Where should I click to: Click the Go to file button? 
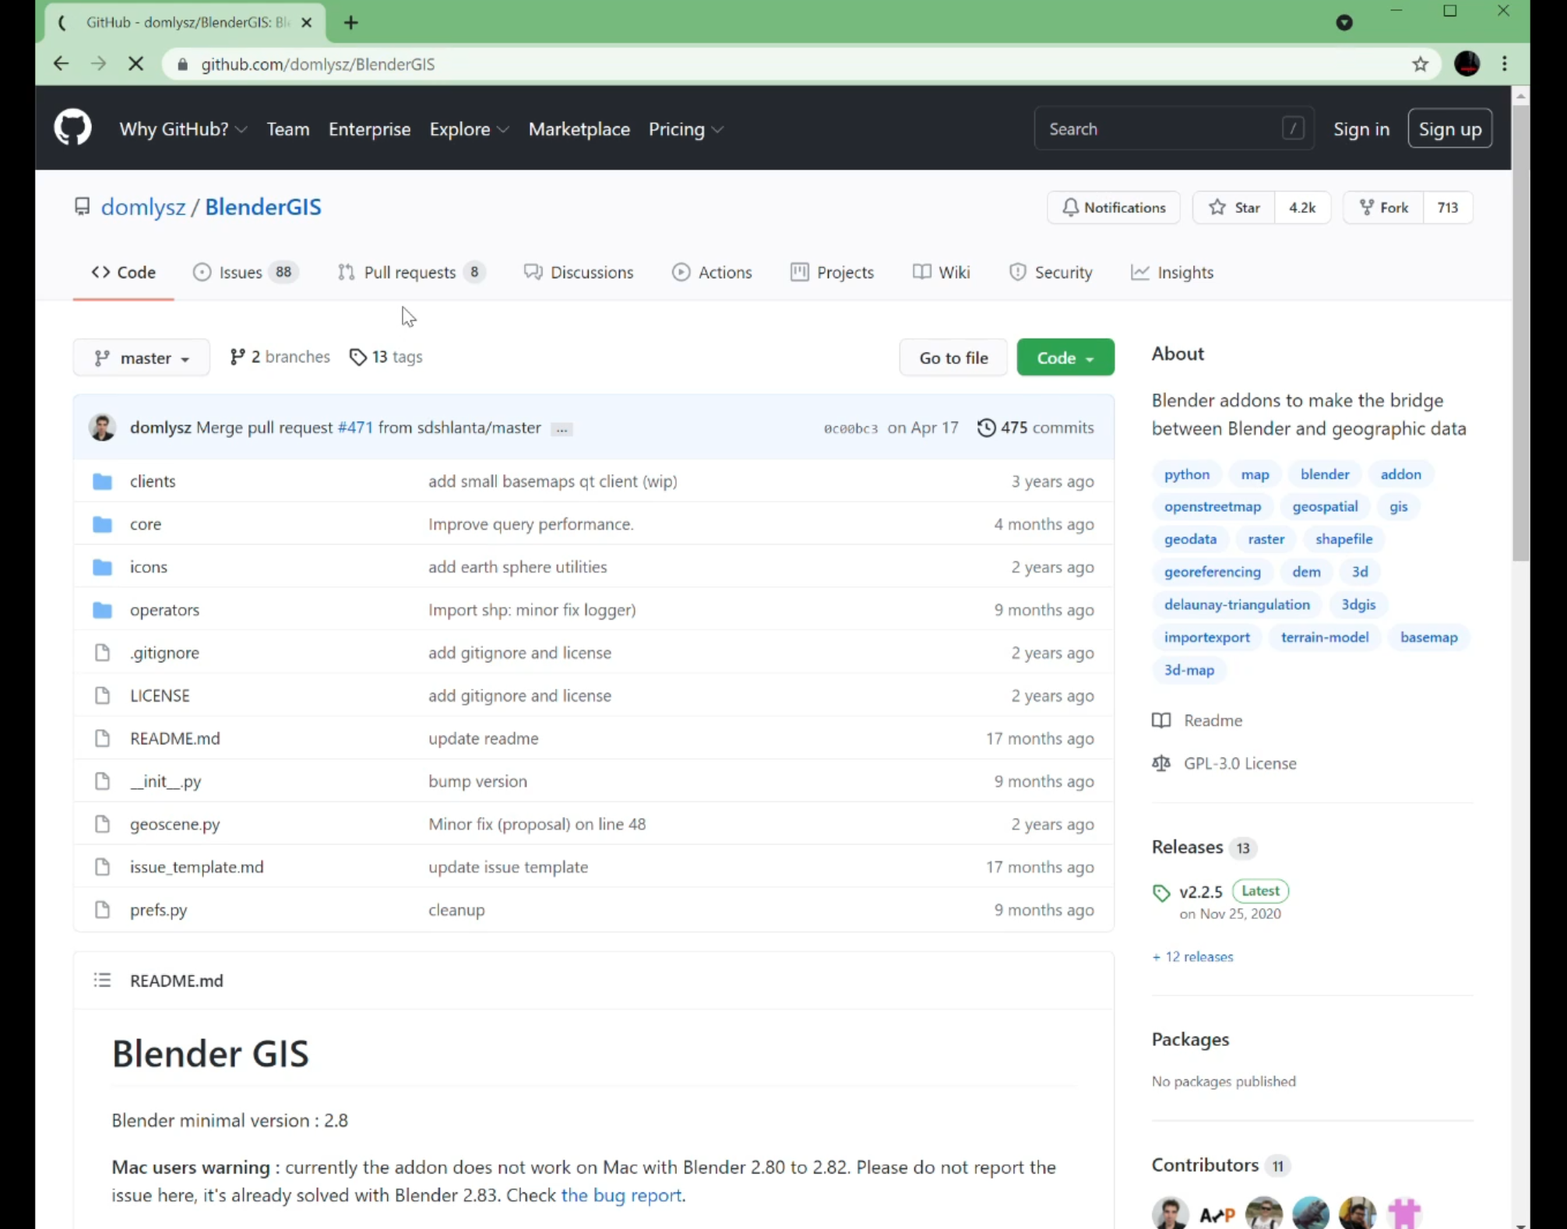point(953,357)
